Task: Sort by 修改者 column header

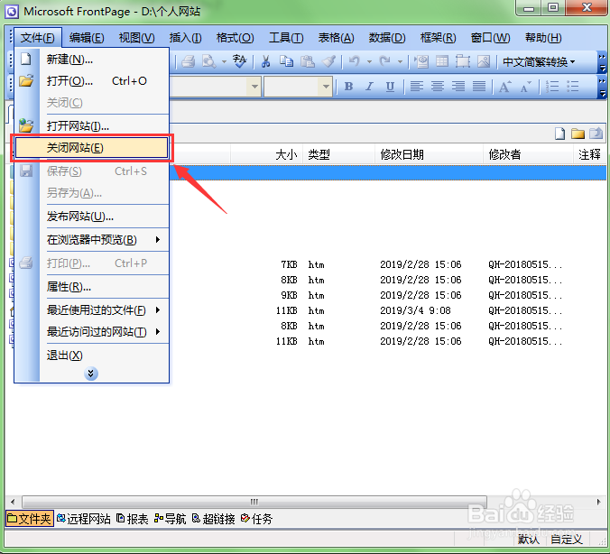Action: click(x=528, y=154)
